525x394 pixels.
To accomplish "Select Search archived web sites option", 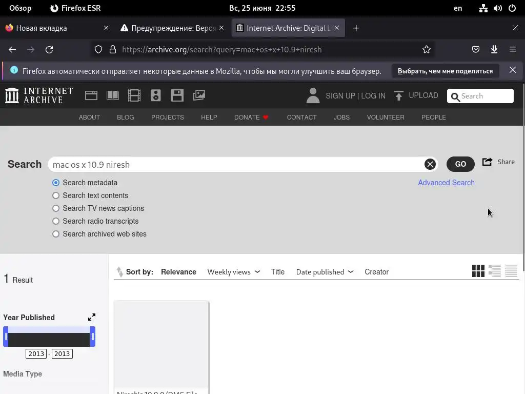I will [56, 234].
